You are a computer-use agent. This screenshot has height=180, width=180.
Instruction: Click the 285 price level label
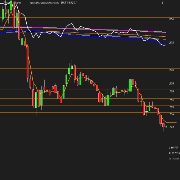(171, 19)
